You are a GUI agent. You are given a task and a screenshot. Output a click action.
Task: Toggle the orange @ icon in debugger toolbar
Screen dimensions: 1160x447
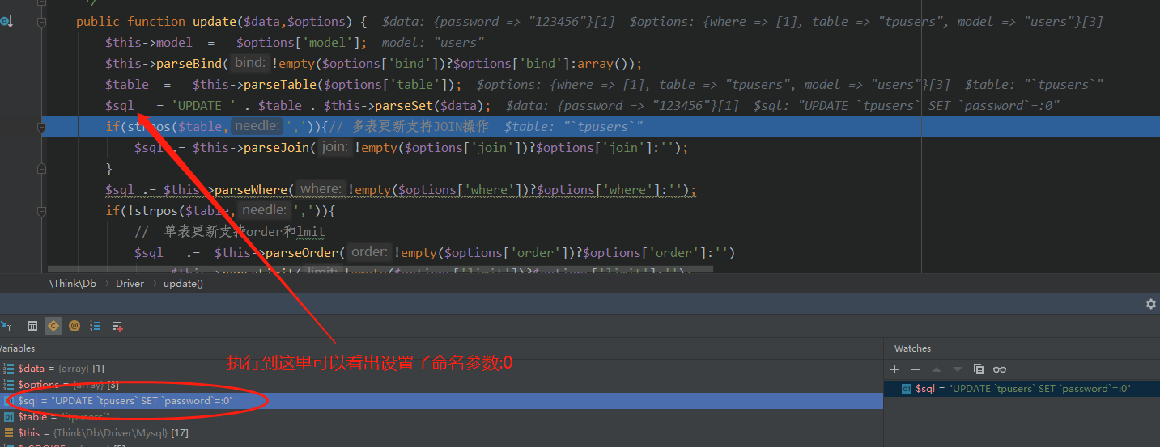[x=74, y=326]
